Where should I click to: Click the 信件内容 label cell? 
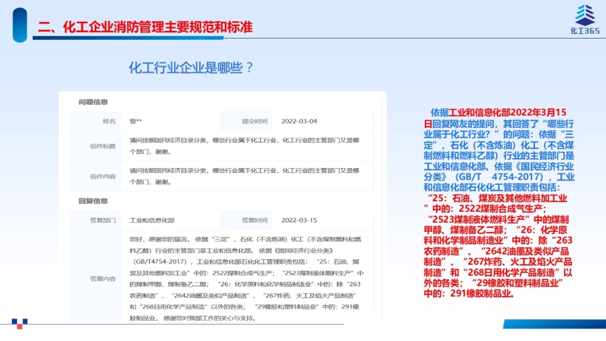click(x=95, y=176)
